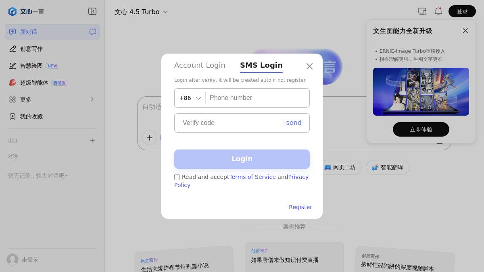Open 我的收藏 in the sidebar
The image size is (484, 272).
pos(52,116)
